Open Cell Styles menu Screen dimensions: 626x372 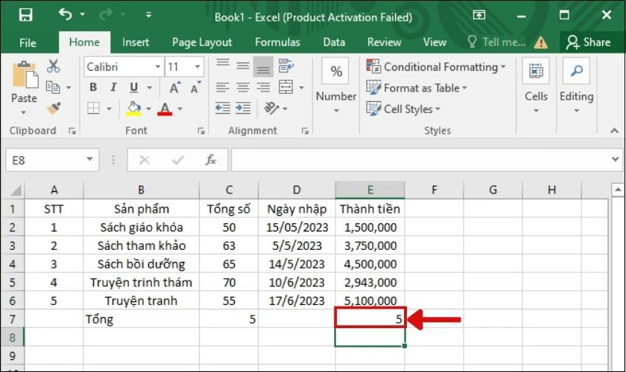pos(403,109)
